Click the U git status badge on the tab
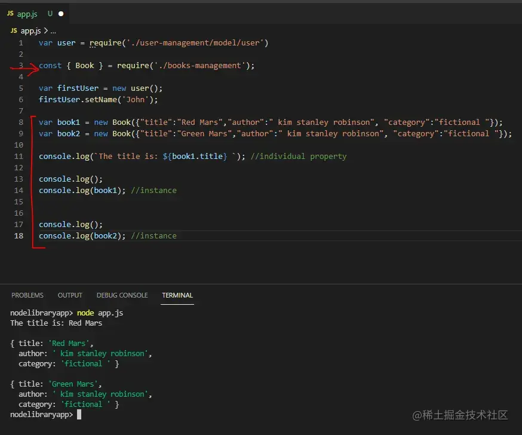Screen dimensions: 522x435 click(50, 13)
